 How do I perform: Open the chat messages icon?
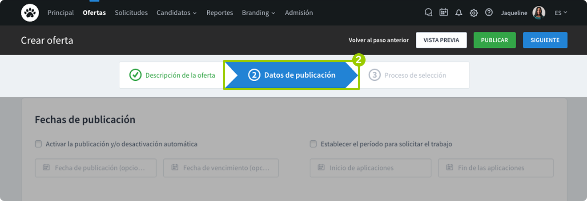pyautogui.click(x=428, y=13)
